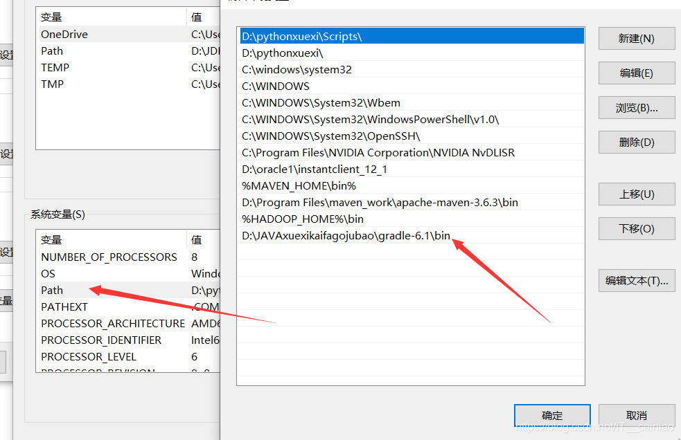Select PROCESSOR_LEVEL system variable
This screenshot has width=681, height=440.
[129, 357]
